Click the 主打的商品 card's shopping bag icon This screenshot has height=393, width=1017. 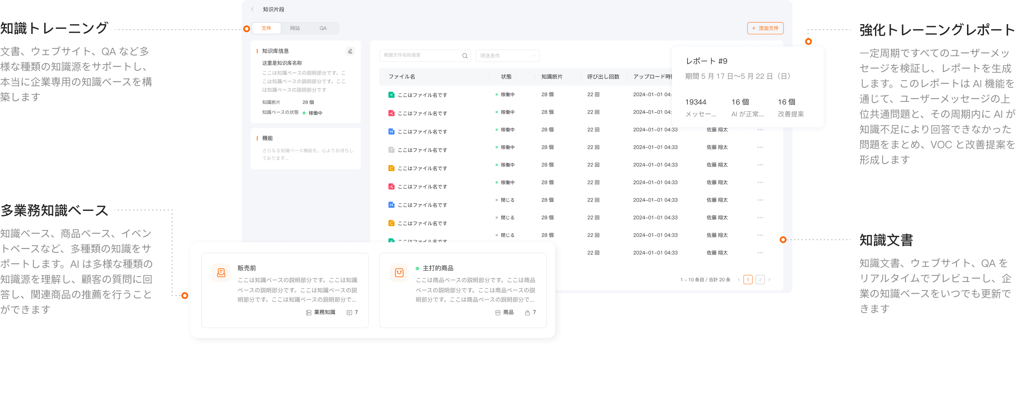pos(399,273)
